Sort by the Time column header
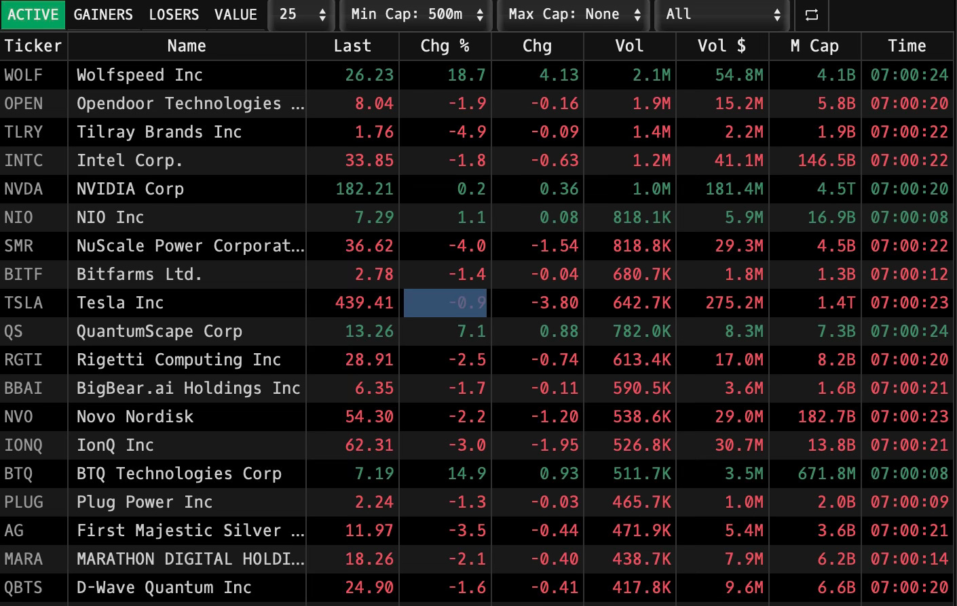 pyautogui.click(x=907, y=46)
